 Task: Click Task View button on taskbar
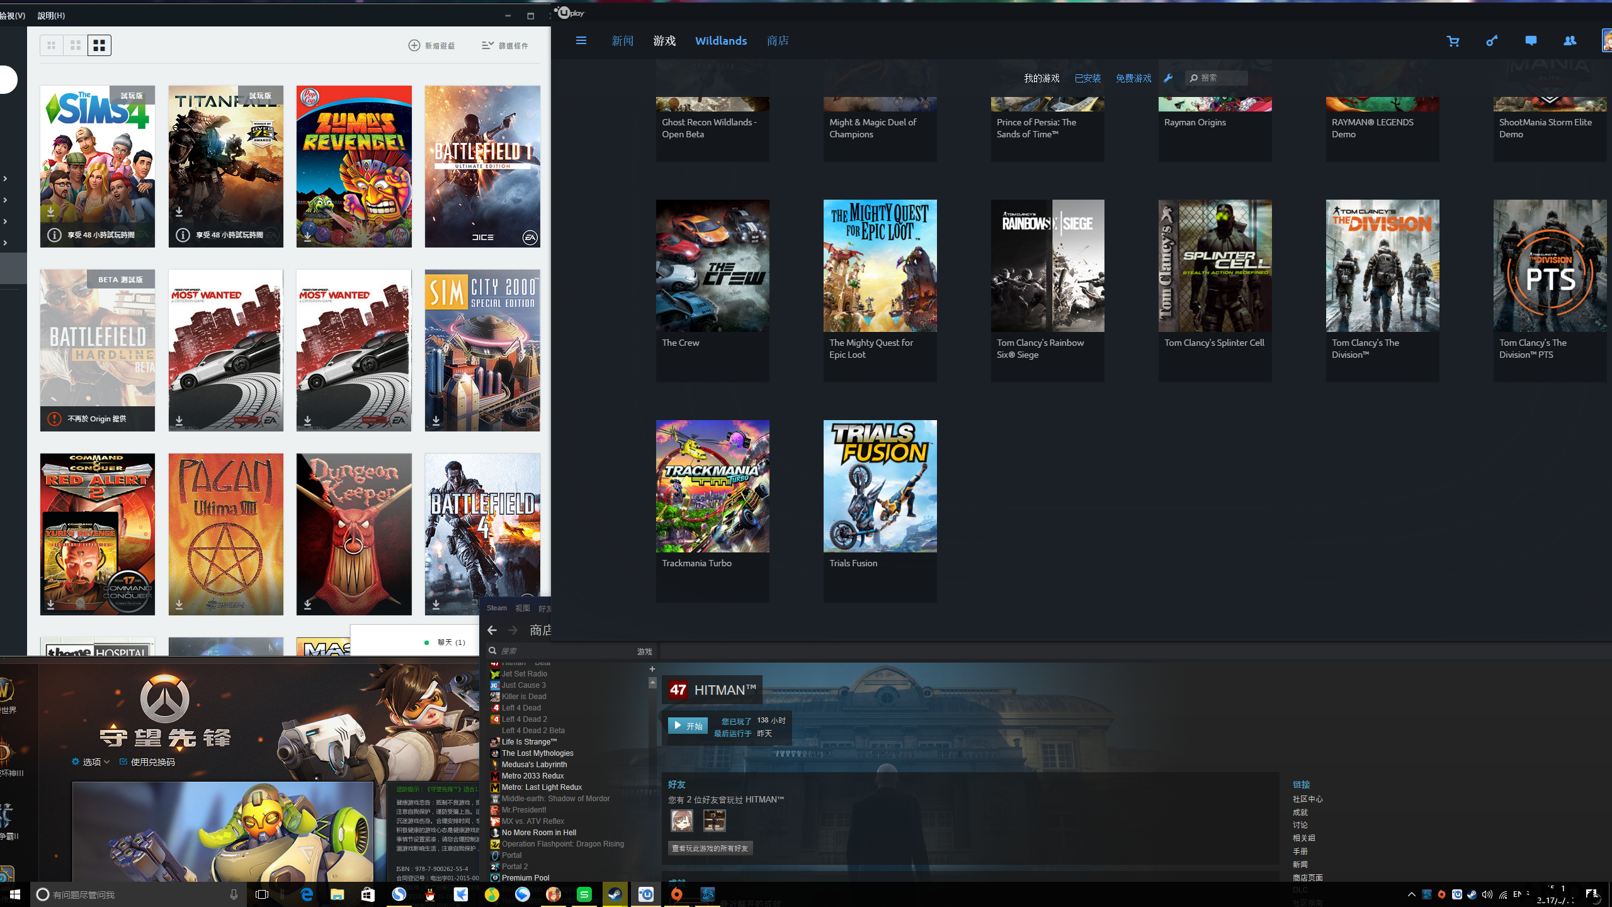[x=262, y=894]
